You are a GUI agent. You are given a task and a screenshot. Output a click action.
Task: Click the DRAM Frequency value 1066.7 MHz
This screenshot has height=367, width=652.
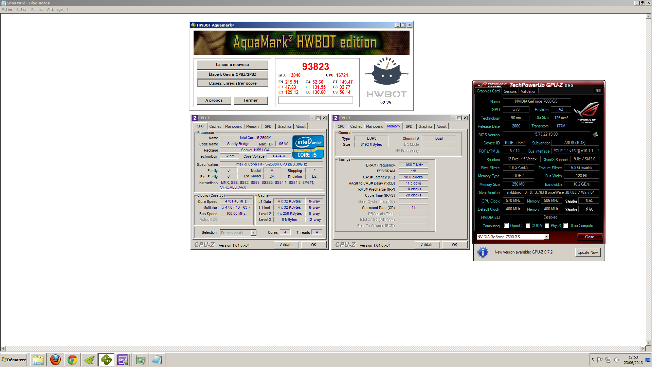coord(413,165)
